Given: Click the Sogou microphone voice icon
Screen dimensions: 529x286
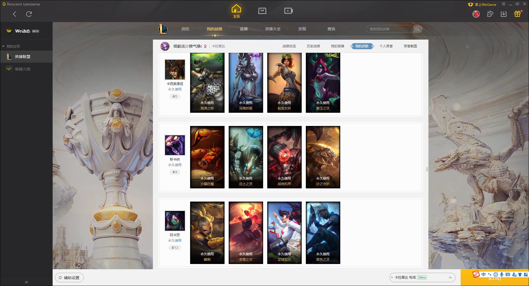Looking at the screenshot, I should coord(502,274).
